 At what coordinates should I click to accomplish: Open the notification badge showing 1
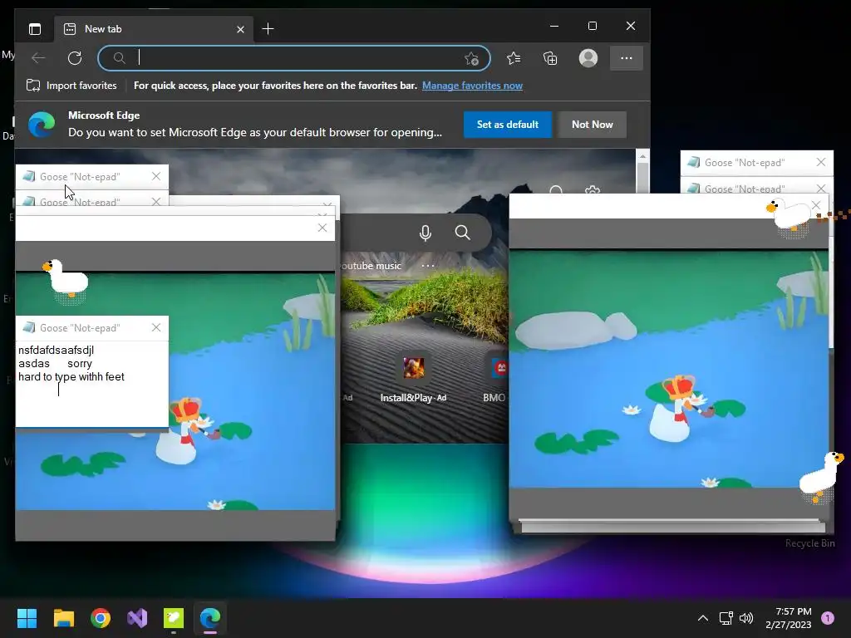828,618
